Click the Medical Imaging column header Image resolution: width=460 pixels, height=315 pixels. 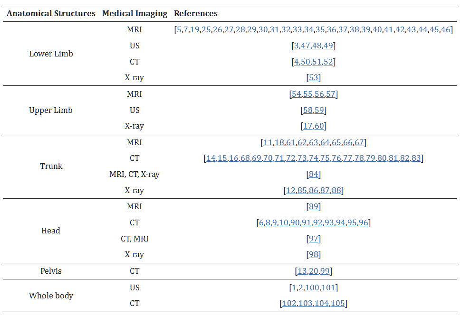click(x=135, y=14)
